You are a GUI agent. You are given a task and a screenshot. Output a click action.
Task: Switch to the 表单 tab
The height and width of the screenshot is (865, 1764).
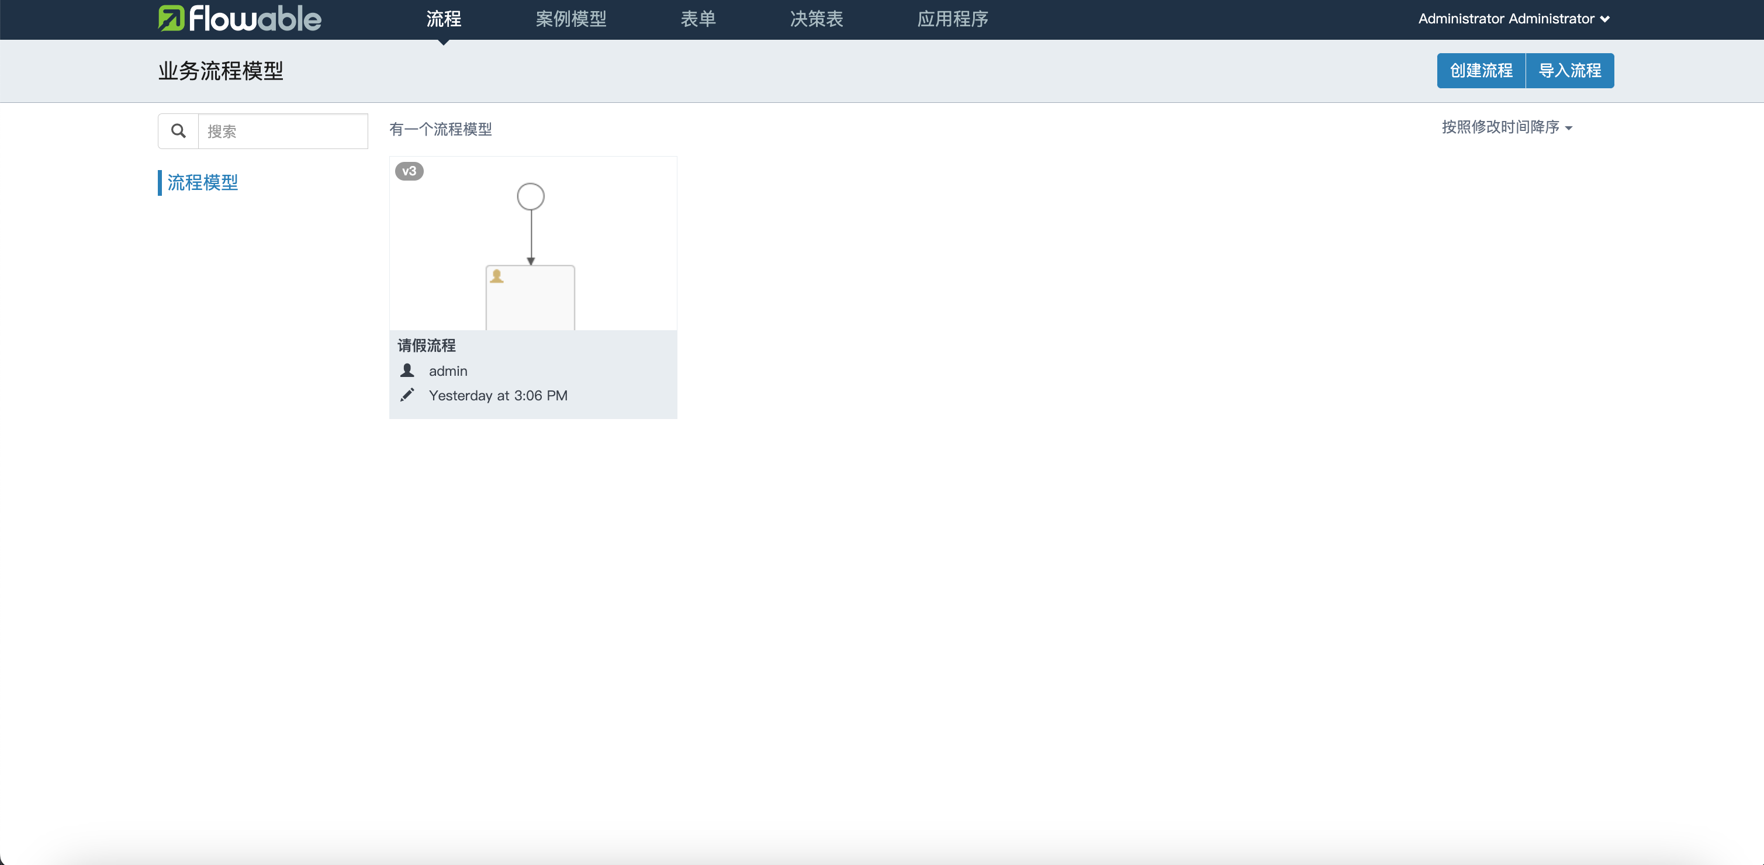698,19
